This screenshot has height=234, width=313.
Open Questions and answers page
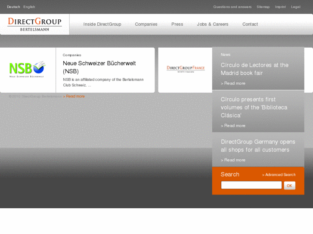(232, 7)
